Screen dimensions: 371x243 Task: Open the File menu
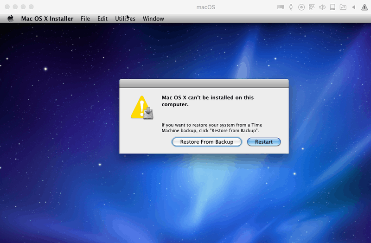[x=85, y=19]
